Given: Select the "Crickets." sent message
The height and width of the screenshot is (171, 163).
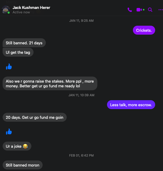Looking at the screenshot, I should (x=144, y=30).
